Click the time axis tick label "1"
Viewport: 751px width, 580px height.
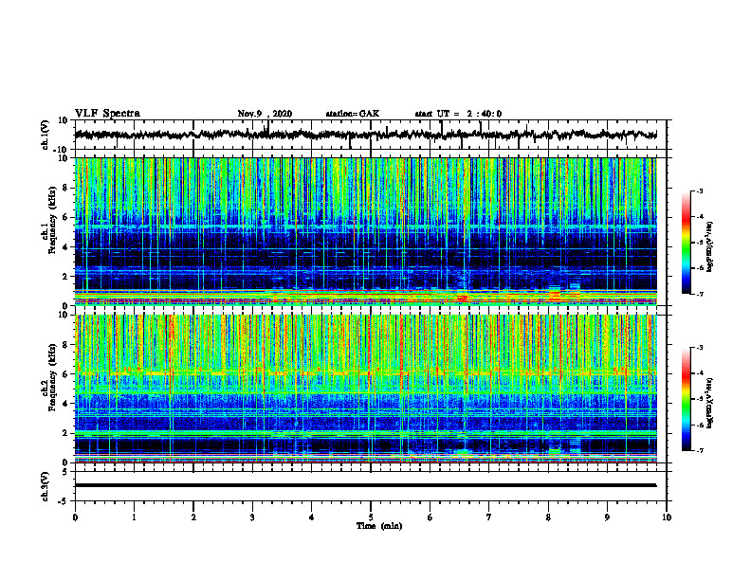tap(134, 517)
